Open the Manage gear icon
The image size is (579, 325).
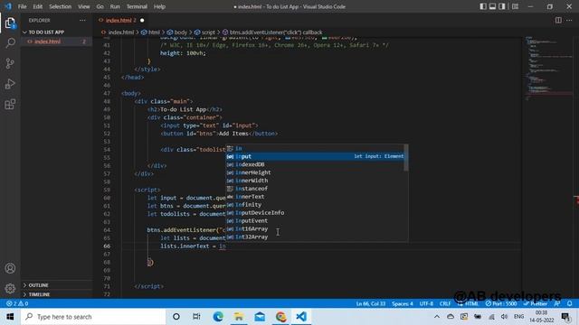[10, 288]
